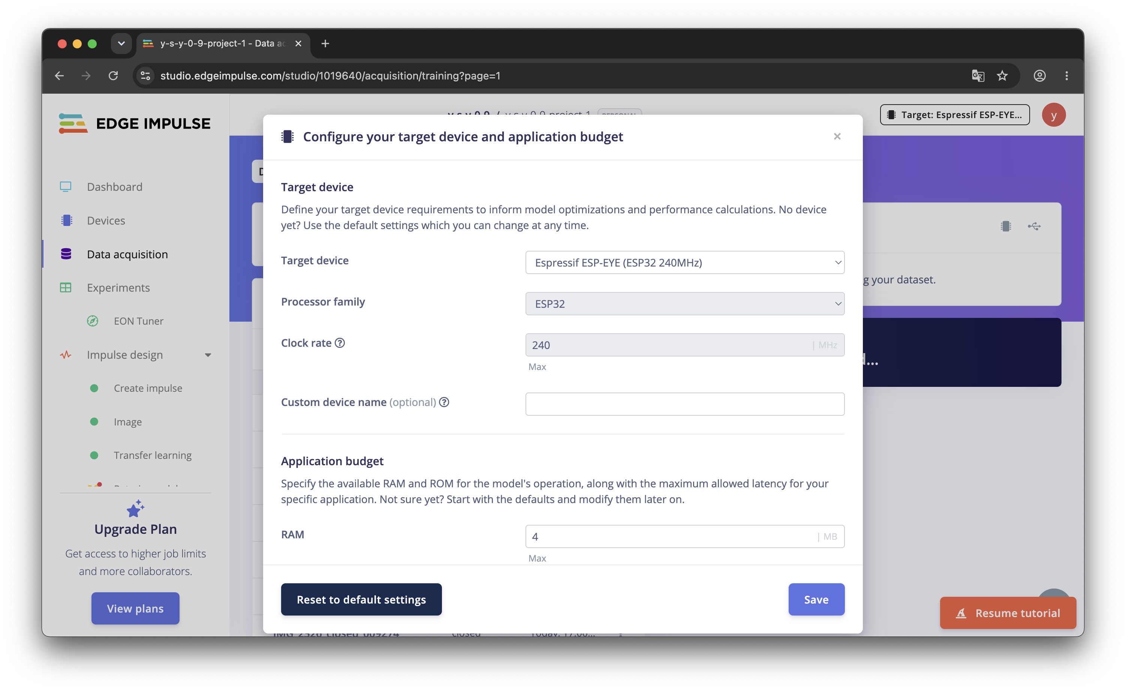Bookmark this page with the star icon
1126x692 pixels.
tap(1002, 75)
